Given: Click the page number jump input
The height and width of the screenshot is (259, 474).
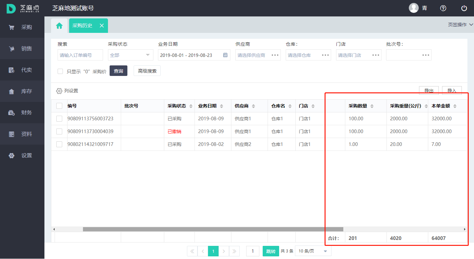Looking at the screenshot, I should pos(253,251).
